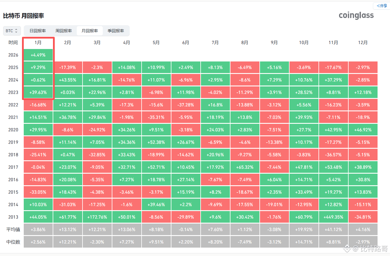Click the 2013 March +172.76% cell
Image resolution: width=390 pixels, height=256 pixels.
(97, 217)
